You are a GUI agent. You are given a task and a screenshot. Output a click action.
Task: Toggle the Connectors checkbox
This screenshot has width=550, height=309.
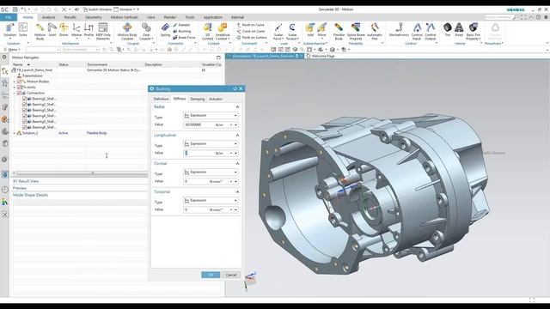(19, 93)
